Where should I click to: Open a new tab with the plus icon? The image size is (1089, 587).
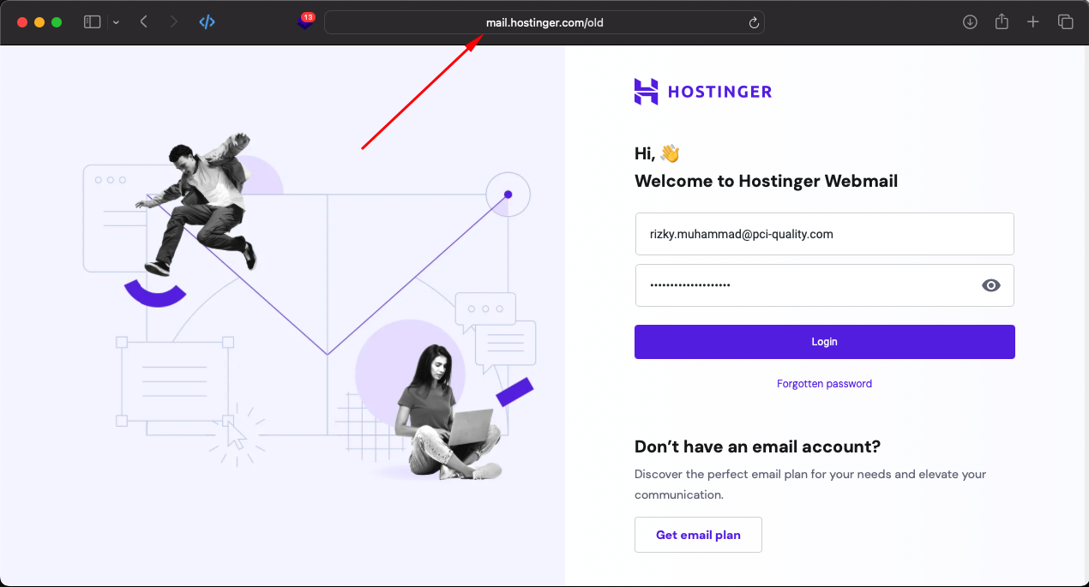(1032, 21)
